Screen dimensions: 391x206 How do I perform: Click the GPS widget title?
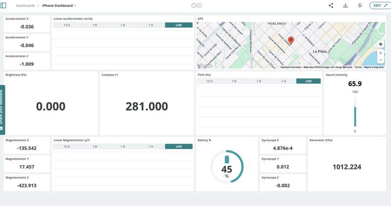point(200,19)
